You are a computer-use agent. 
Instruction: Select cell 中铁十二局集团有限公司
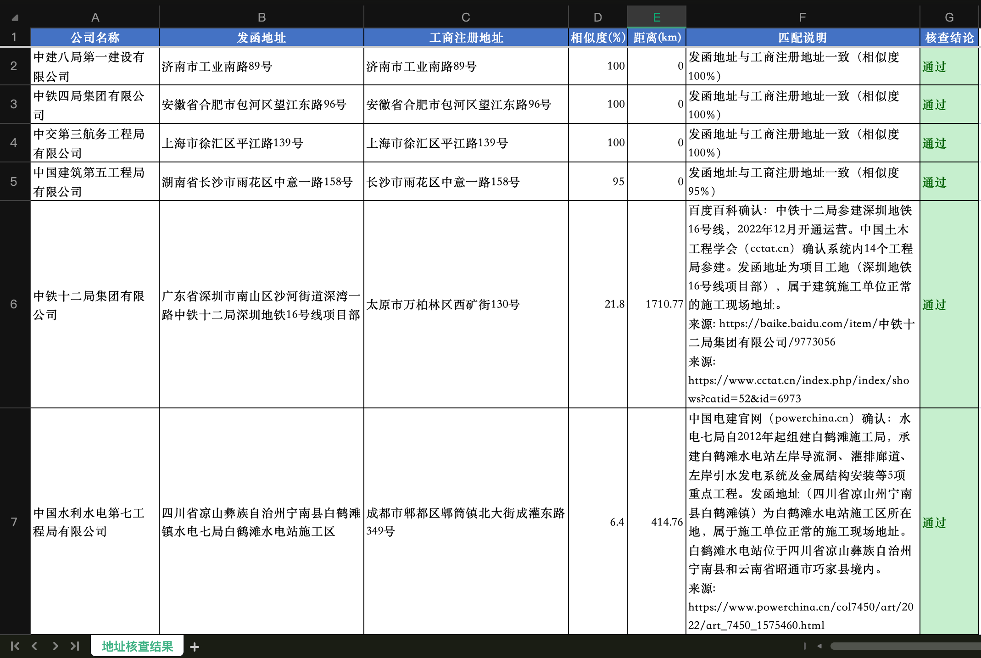coord(95,305)
